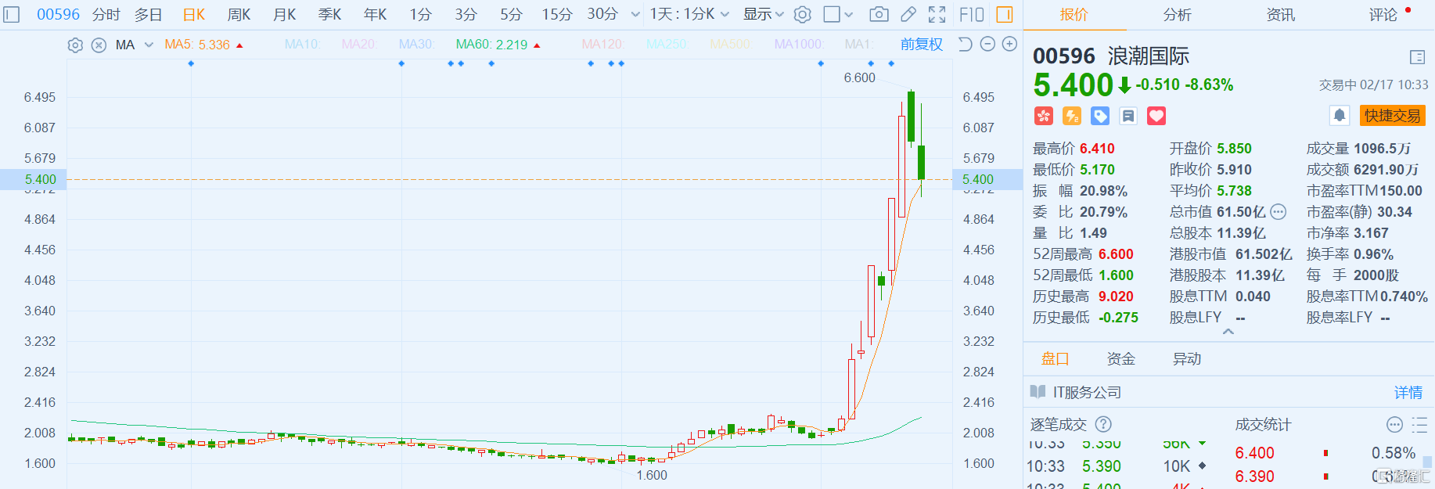Open fullscreen chart view

pos(937,14)
